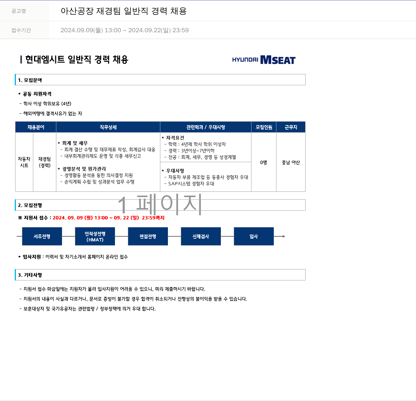Screen dimensions: 416x401
Task: Click the heading '현대엠시트 일반직 경력 채용'
Action: pyautogui.click(x=77, y=59)
